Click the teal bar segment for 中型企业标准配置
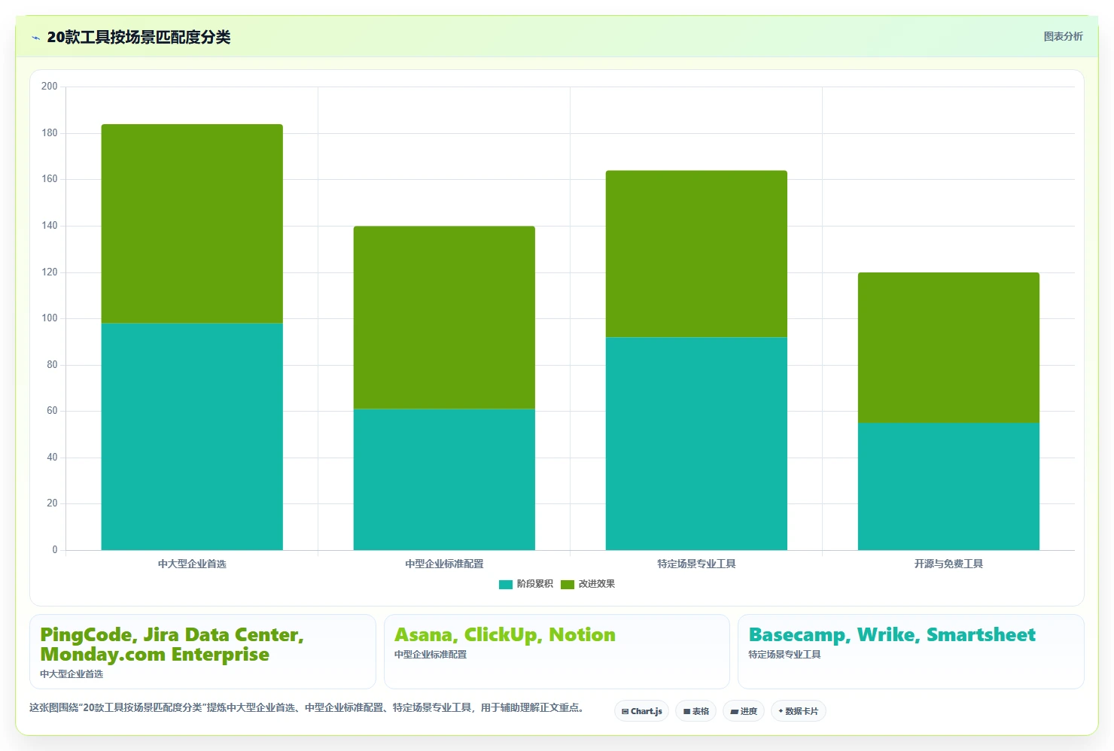Viewport: 1114px width, 751px height. tap(444, 479)
